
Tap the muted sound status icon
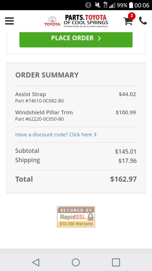coord(98,5)
